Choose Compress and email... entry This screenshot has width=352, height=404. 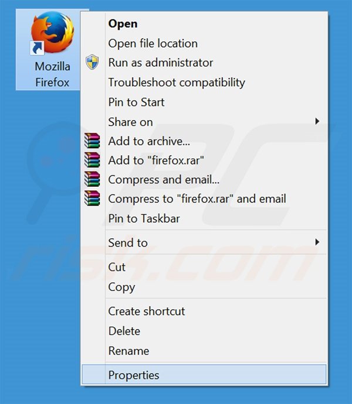204,180
